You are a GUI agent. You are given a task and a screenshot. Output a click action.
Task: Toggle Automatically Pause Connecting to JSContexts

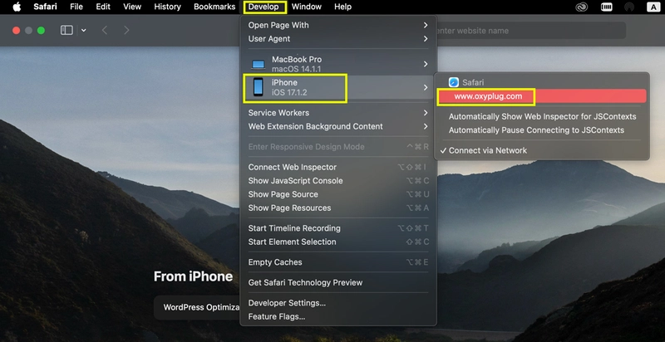542,130
